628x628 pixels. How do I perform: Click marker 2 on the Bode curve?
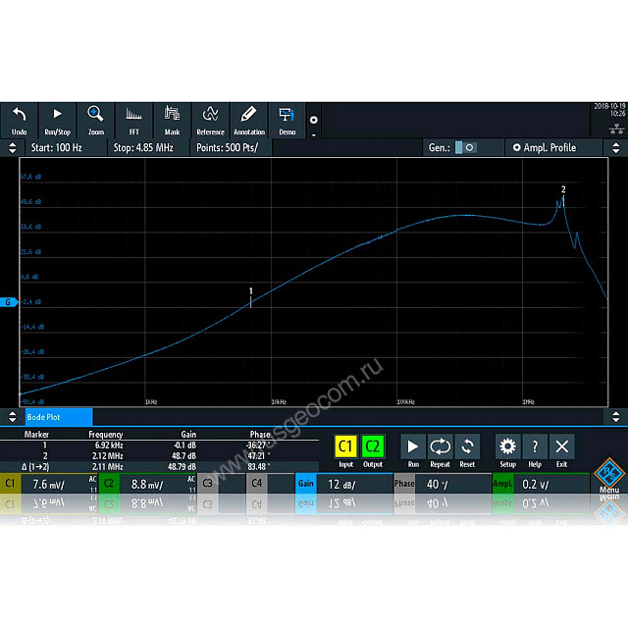click(563, 200)
